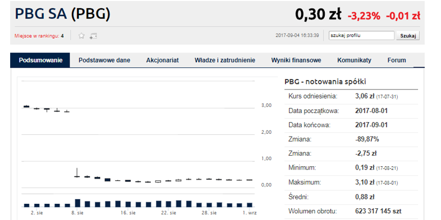Image resolution: width=441 pixels, height=220 pixels.
Task: Click the Data początkowa value 2017-08-01
Action: [371, 111]
